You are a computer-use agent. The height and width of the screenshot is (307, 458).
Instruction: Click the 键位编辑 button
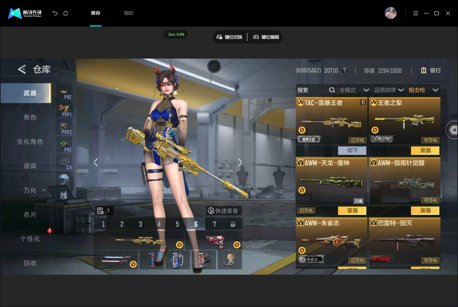pyautogui.click(x=266, y=37)
